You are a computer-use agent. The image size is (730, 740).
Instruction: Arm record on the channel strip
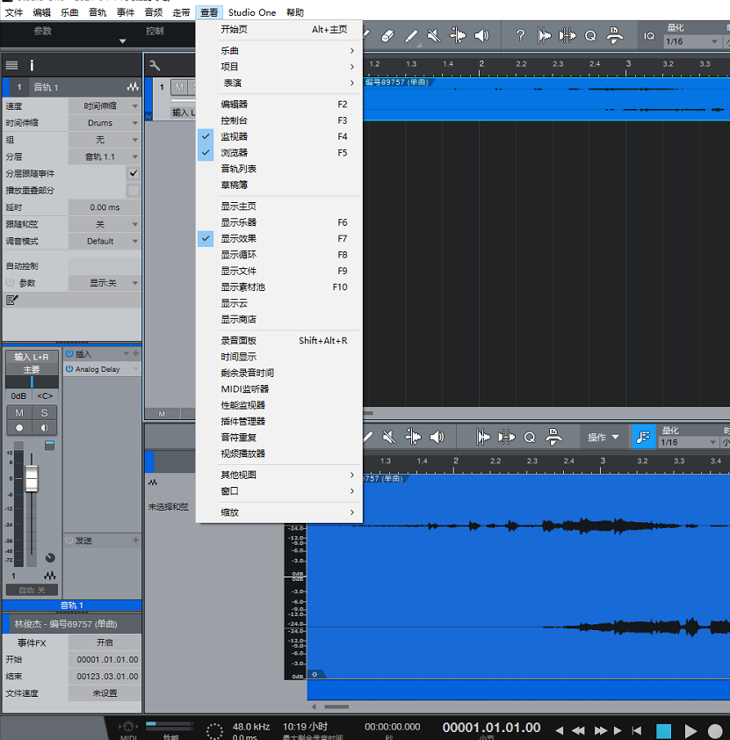pos(19,428)
